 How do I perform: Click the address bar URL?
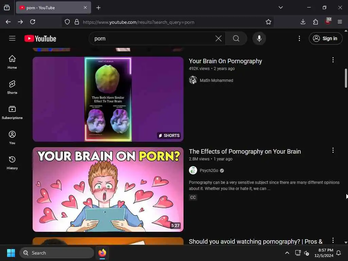point(138,22)
